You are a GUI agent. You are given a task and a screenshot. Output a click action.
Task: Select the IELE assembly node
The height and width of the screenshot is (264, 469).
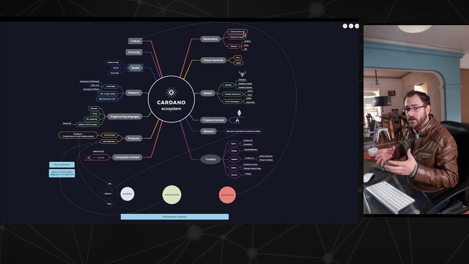point(92,119)
